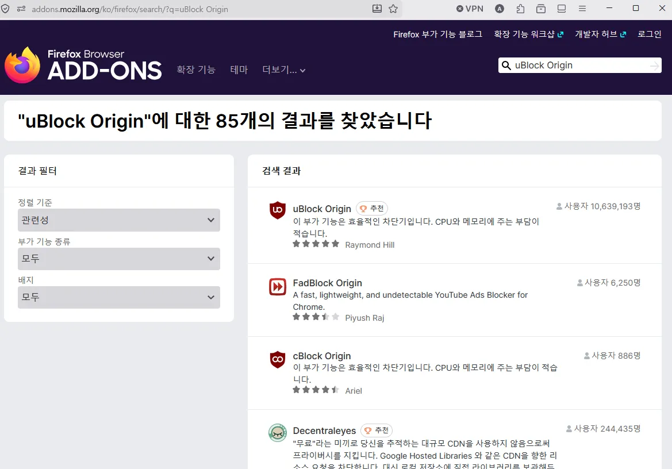This screenshot has width=672, height=469.
Task: Open the cBlock Origin add-on title
Action: 322,356
